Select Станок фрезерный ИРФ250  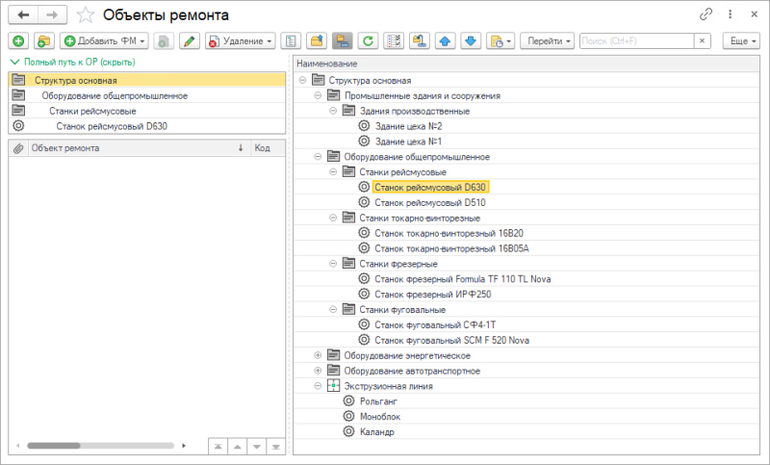click(432, 295)
